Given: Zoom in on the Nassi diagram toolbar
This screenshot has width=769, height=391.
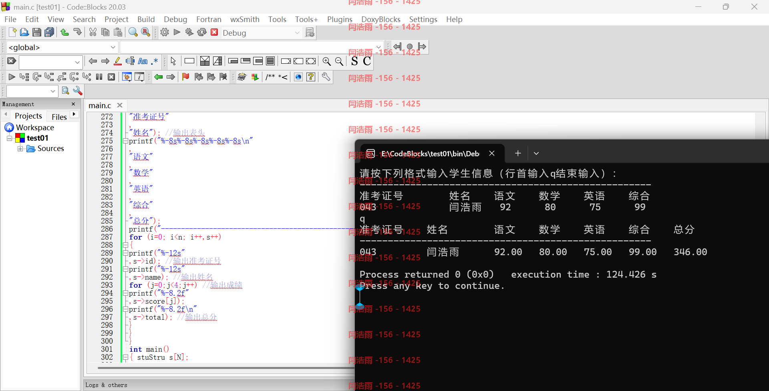Looking at the screenshot, I should (x=327, y=61).
